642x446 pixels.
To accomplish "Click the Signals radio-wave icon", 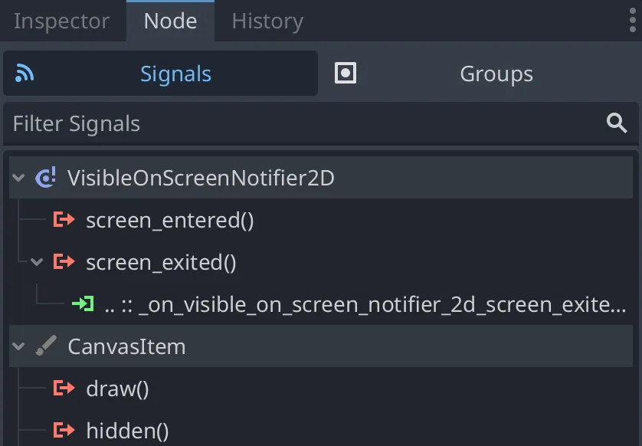I will click(x=25, y=74).
